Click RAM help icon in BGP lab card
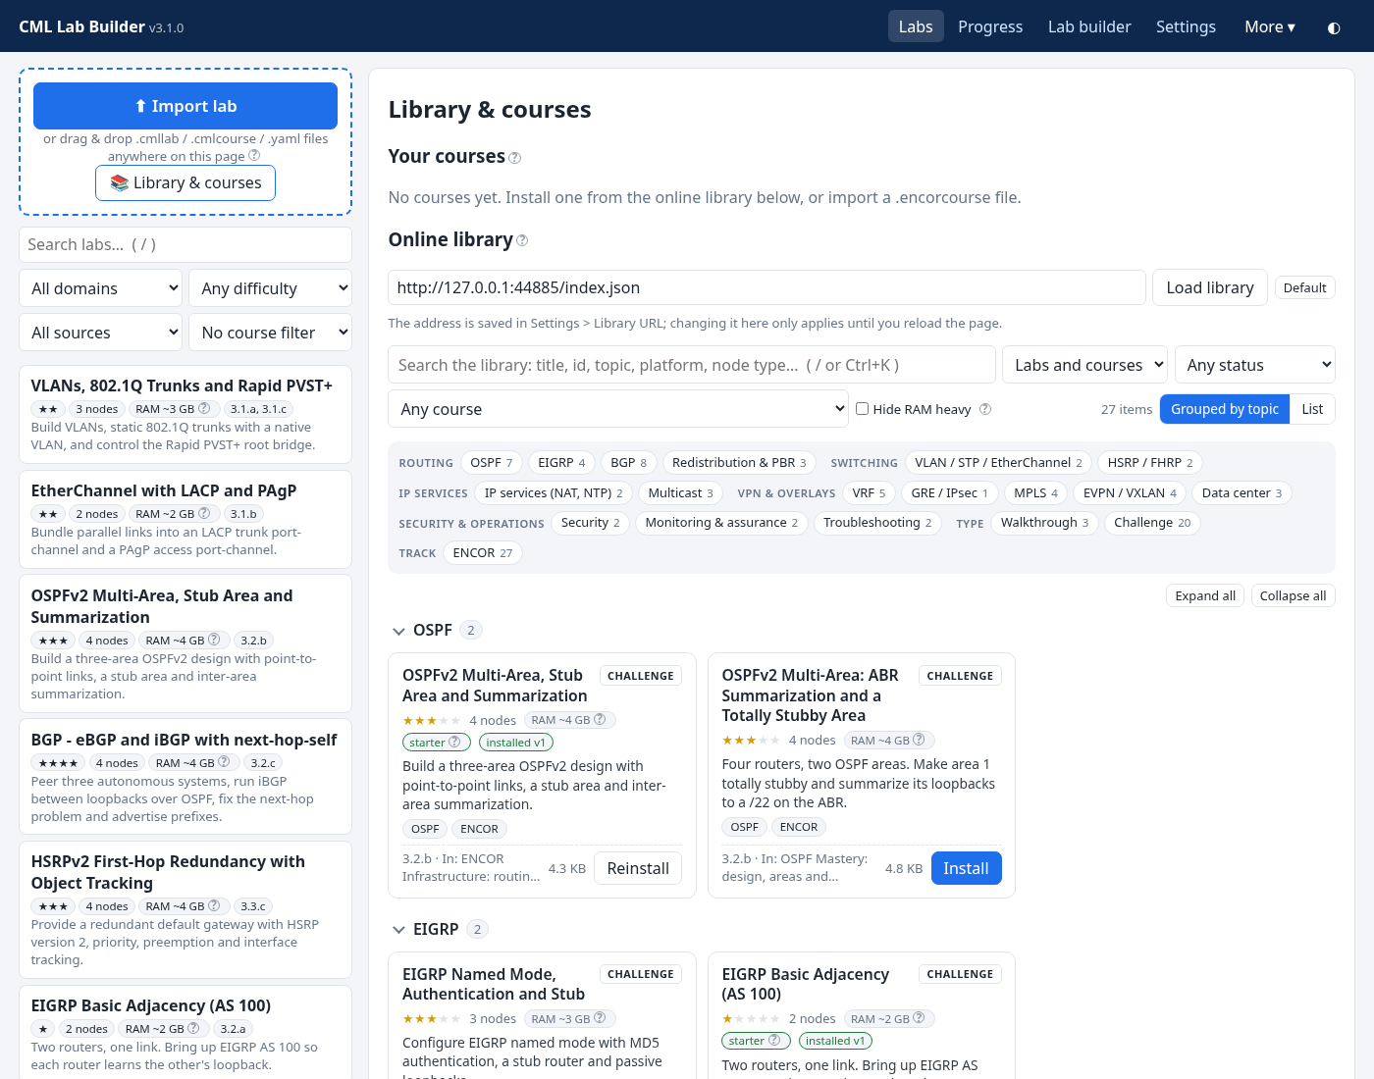The image size is (1374, 1079). [x=224, y=762]
